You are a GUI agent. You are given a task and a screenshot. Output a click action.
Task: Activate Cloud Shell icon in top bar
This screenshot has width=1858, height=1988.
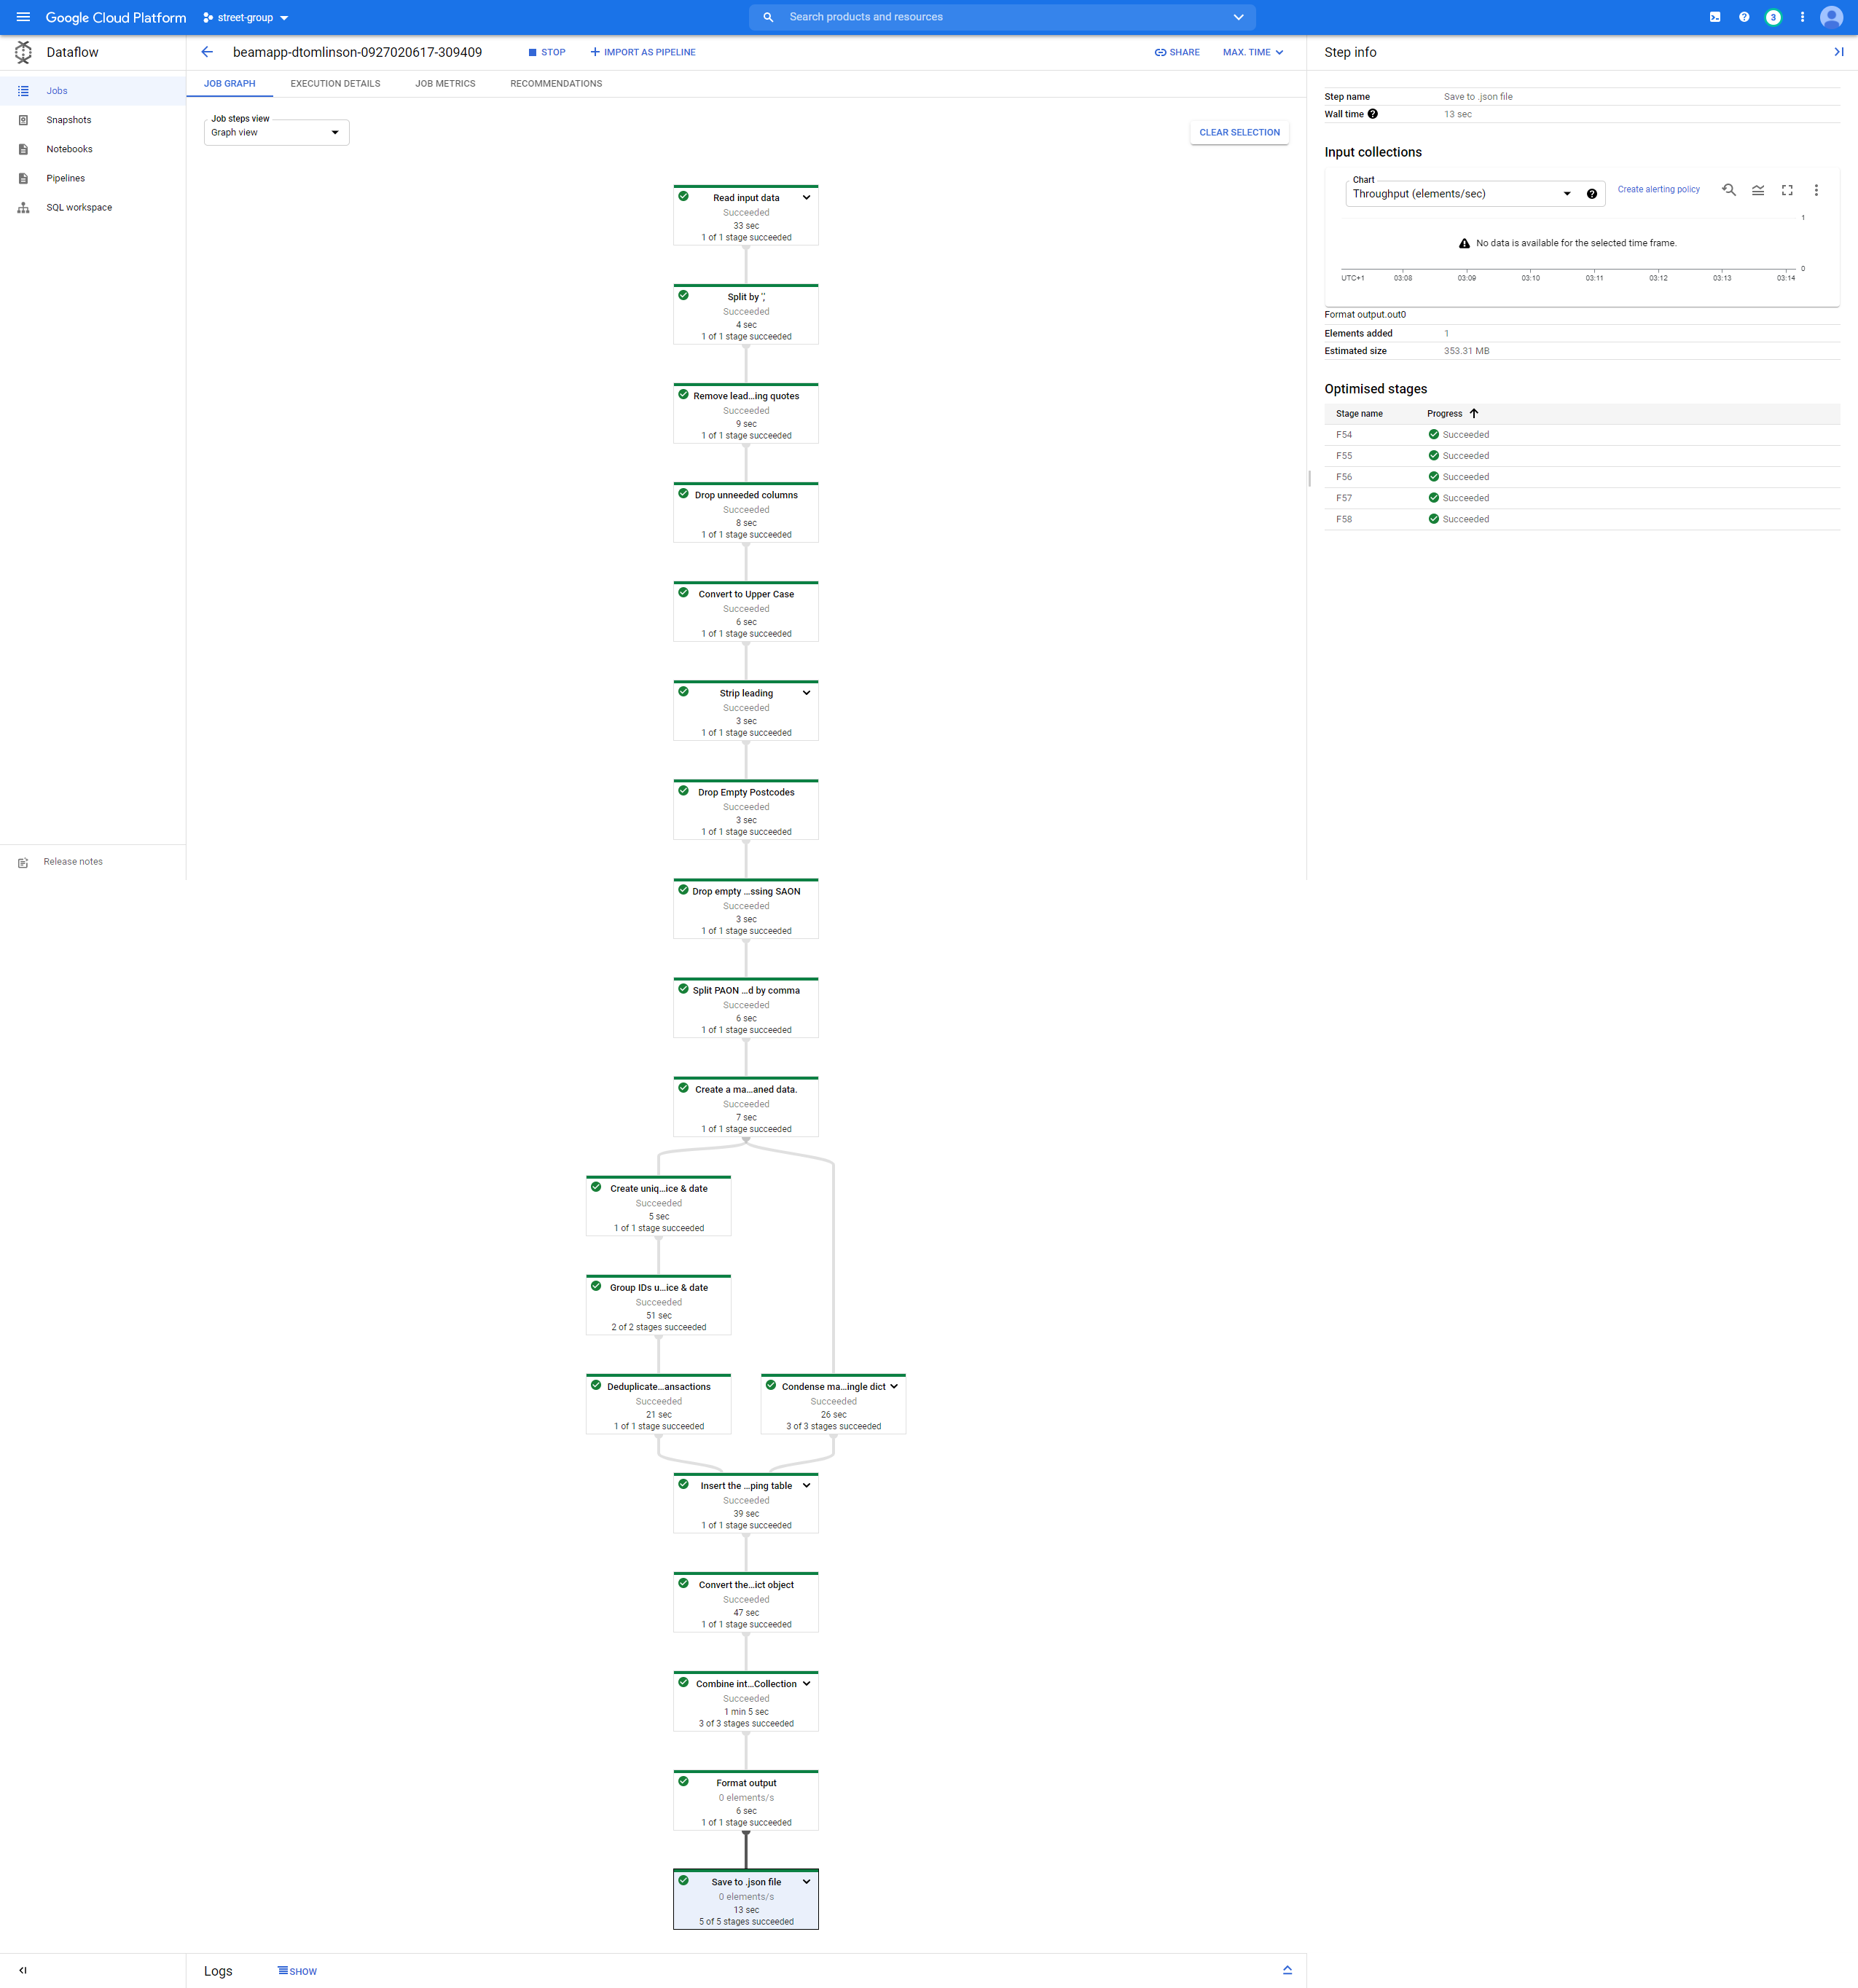[x=1715, y=17]
